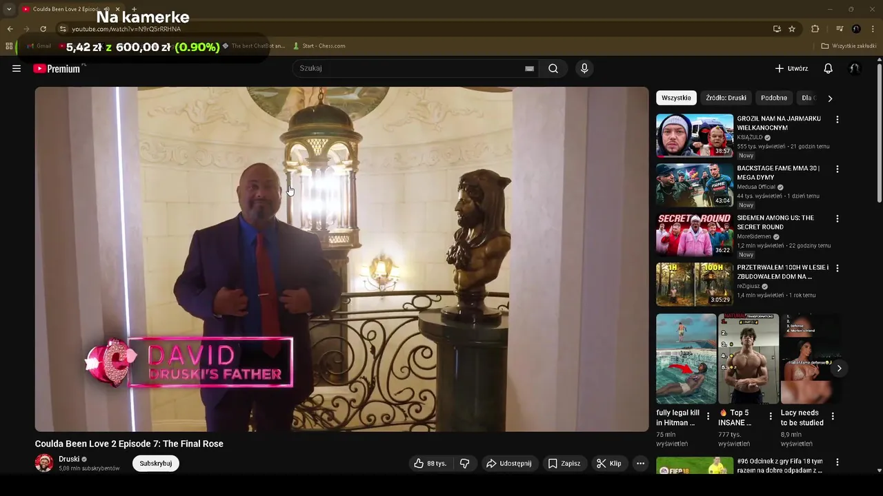Open Chrome apps grid in bookmarks bar

(9, 46)
